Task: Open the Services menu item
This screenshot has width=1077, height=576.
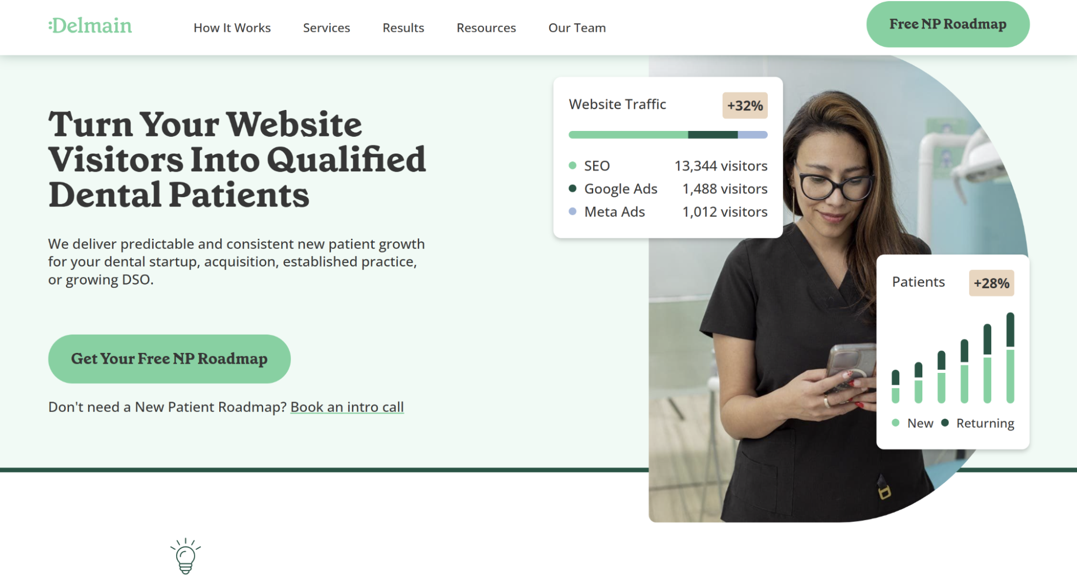Action: coord(326,28)
